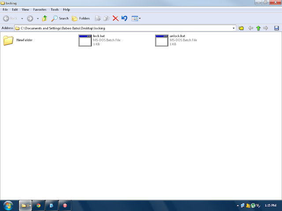282x211 pixels.
Task: Open the Edit menu
Action: tap(15, 10)
